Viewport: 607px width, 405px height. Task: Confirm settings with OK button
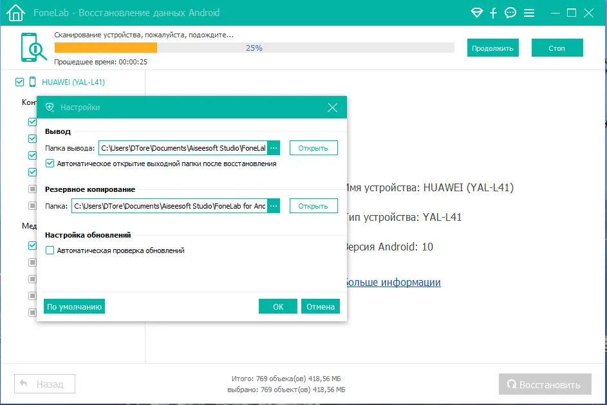click(278, 306)
